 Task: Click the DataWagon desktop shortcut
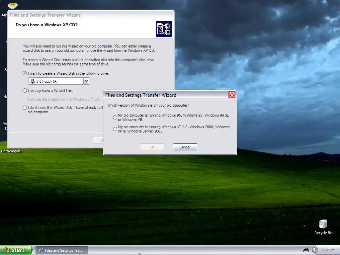pos(12,151)
